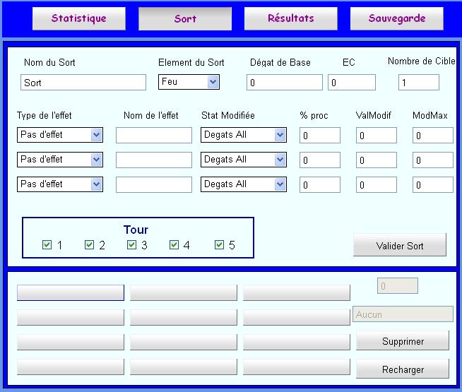Click the first empty spell slot button
The width and height of the screenshot is (462, 392).
click(x=71, y=292)
